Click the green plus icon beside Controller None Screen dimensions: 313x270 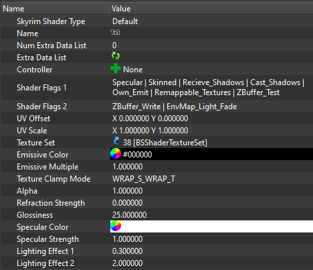(x=116, y=68)
